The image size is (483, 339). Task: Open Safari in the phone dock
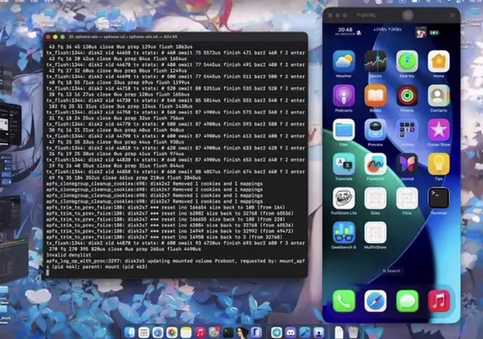375,301
